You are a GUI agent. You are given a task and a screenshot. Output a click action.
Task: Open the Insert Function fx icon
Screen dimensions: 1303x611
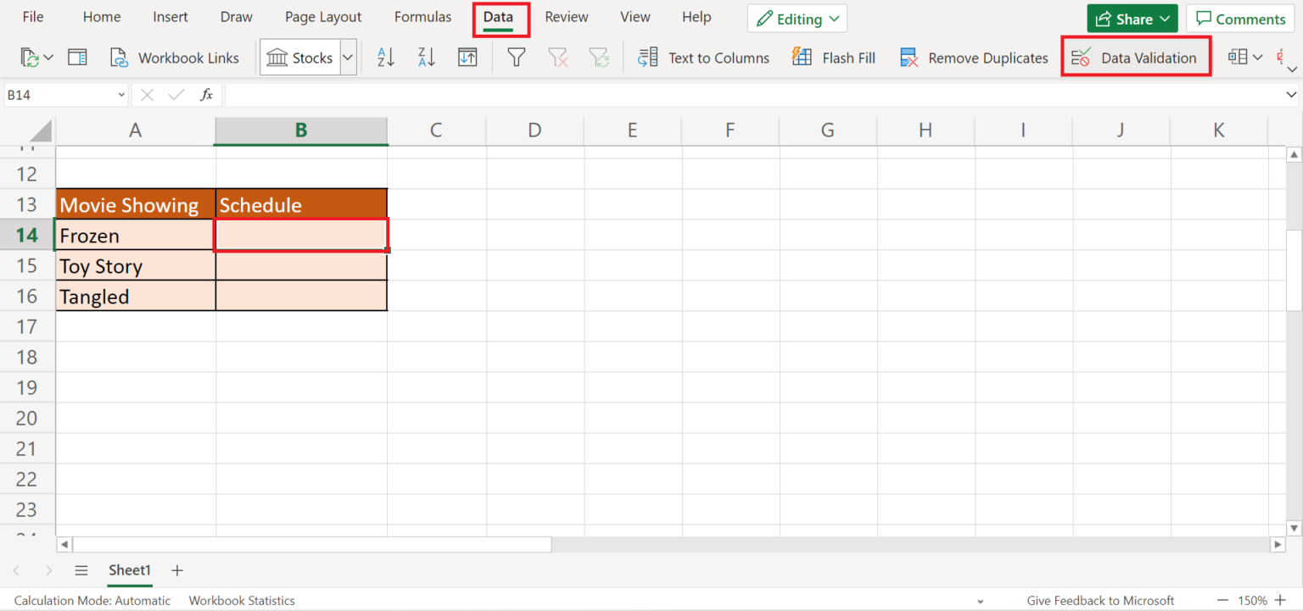pos(206,94)
